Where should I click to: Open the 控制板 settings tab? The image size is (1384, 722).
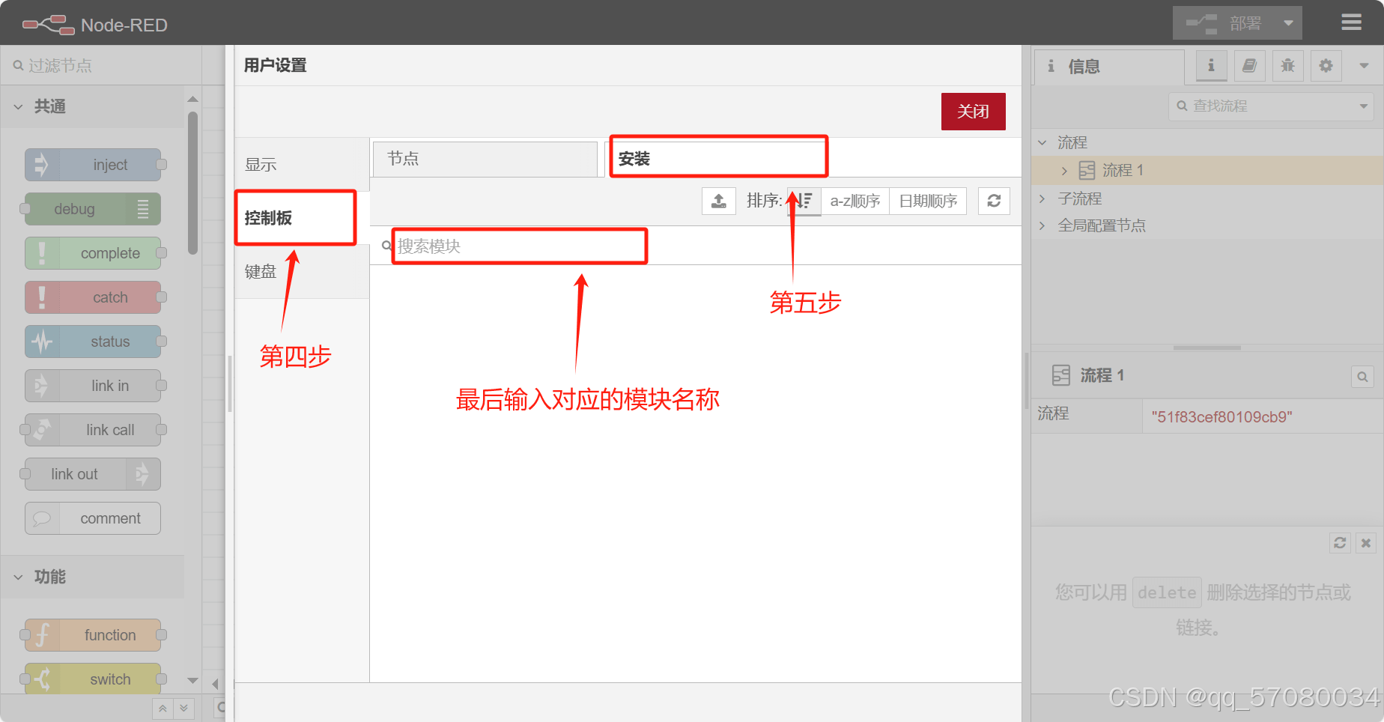click(302, 218)
